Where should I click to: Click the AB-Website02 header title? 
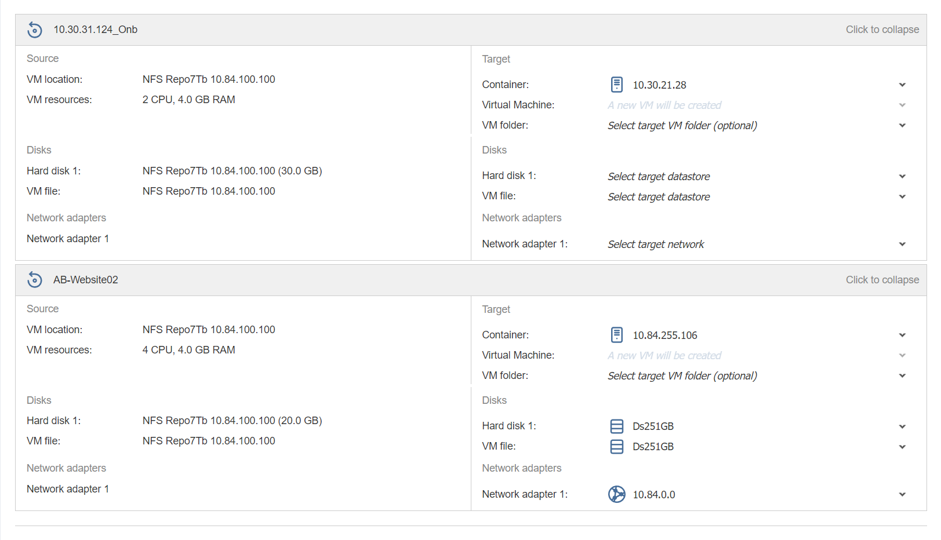click(86, 280)
